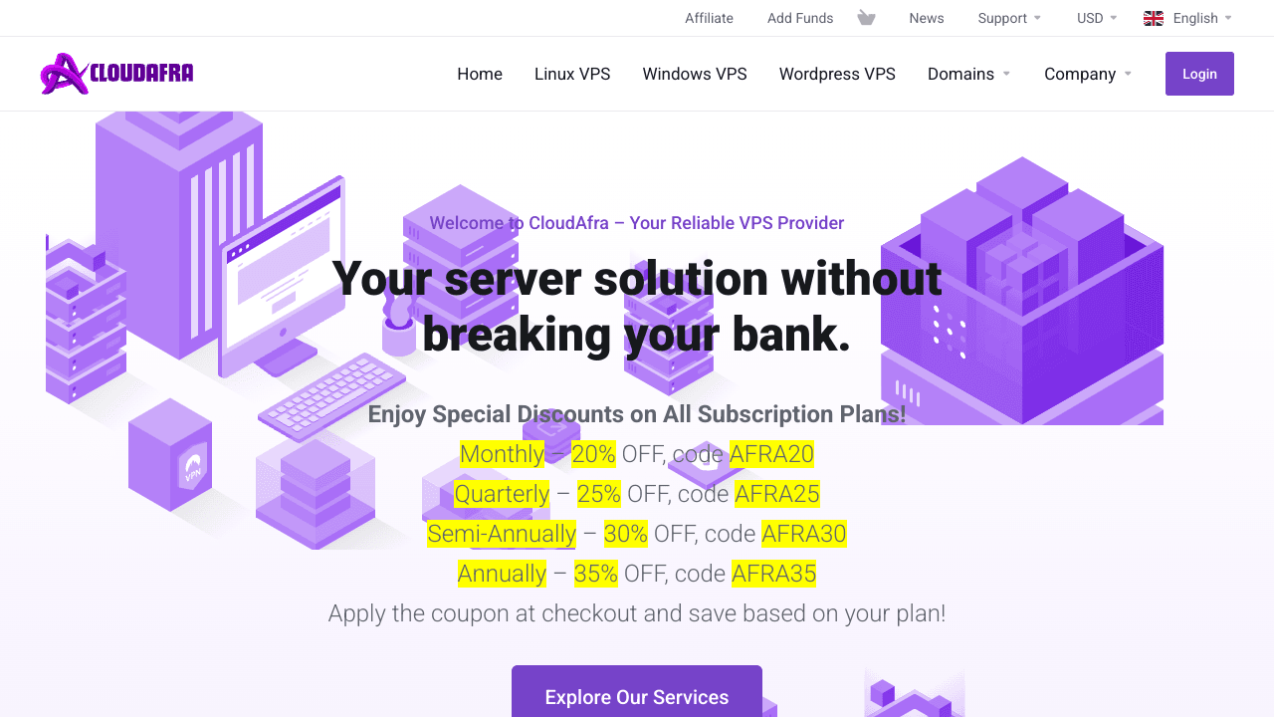Click the highlighted AFRA20 coupon code

click(772, 454)
